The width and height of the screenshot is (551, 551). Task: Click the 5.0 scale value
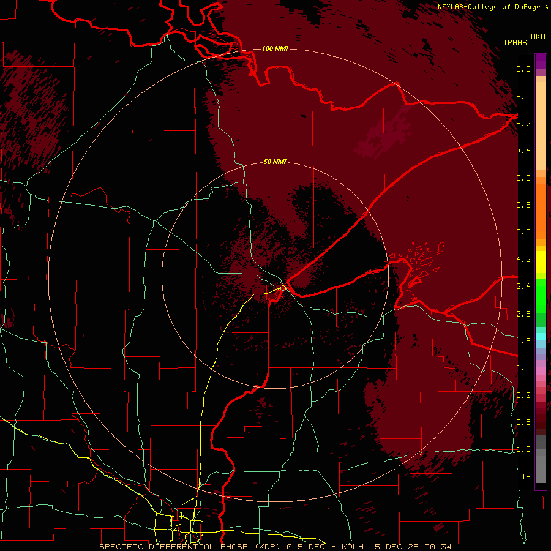[523, 232]
